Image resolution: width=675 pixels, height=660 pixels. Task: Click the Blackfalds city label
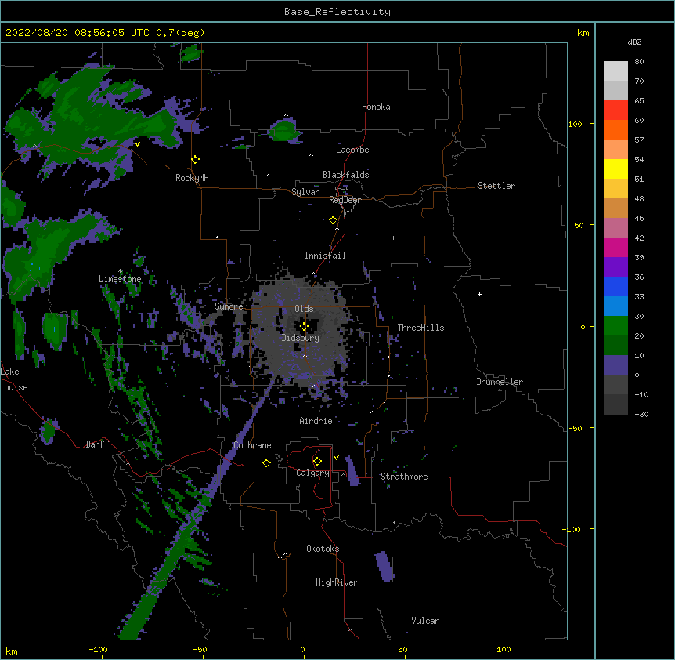(345, 175)
